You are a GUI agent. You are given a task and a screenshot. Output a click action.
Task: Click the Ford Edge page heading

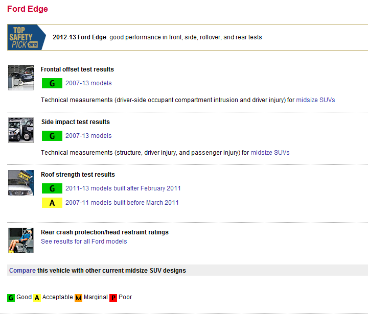[28, 9]
